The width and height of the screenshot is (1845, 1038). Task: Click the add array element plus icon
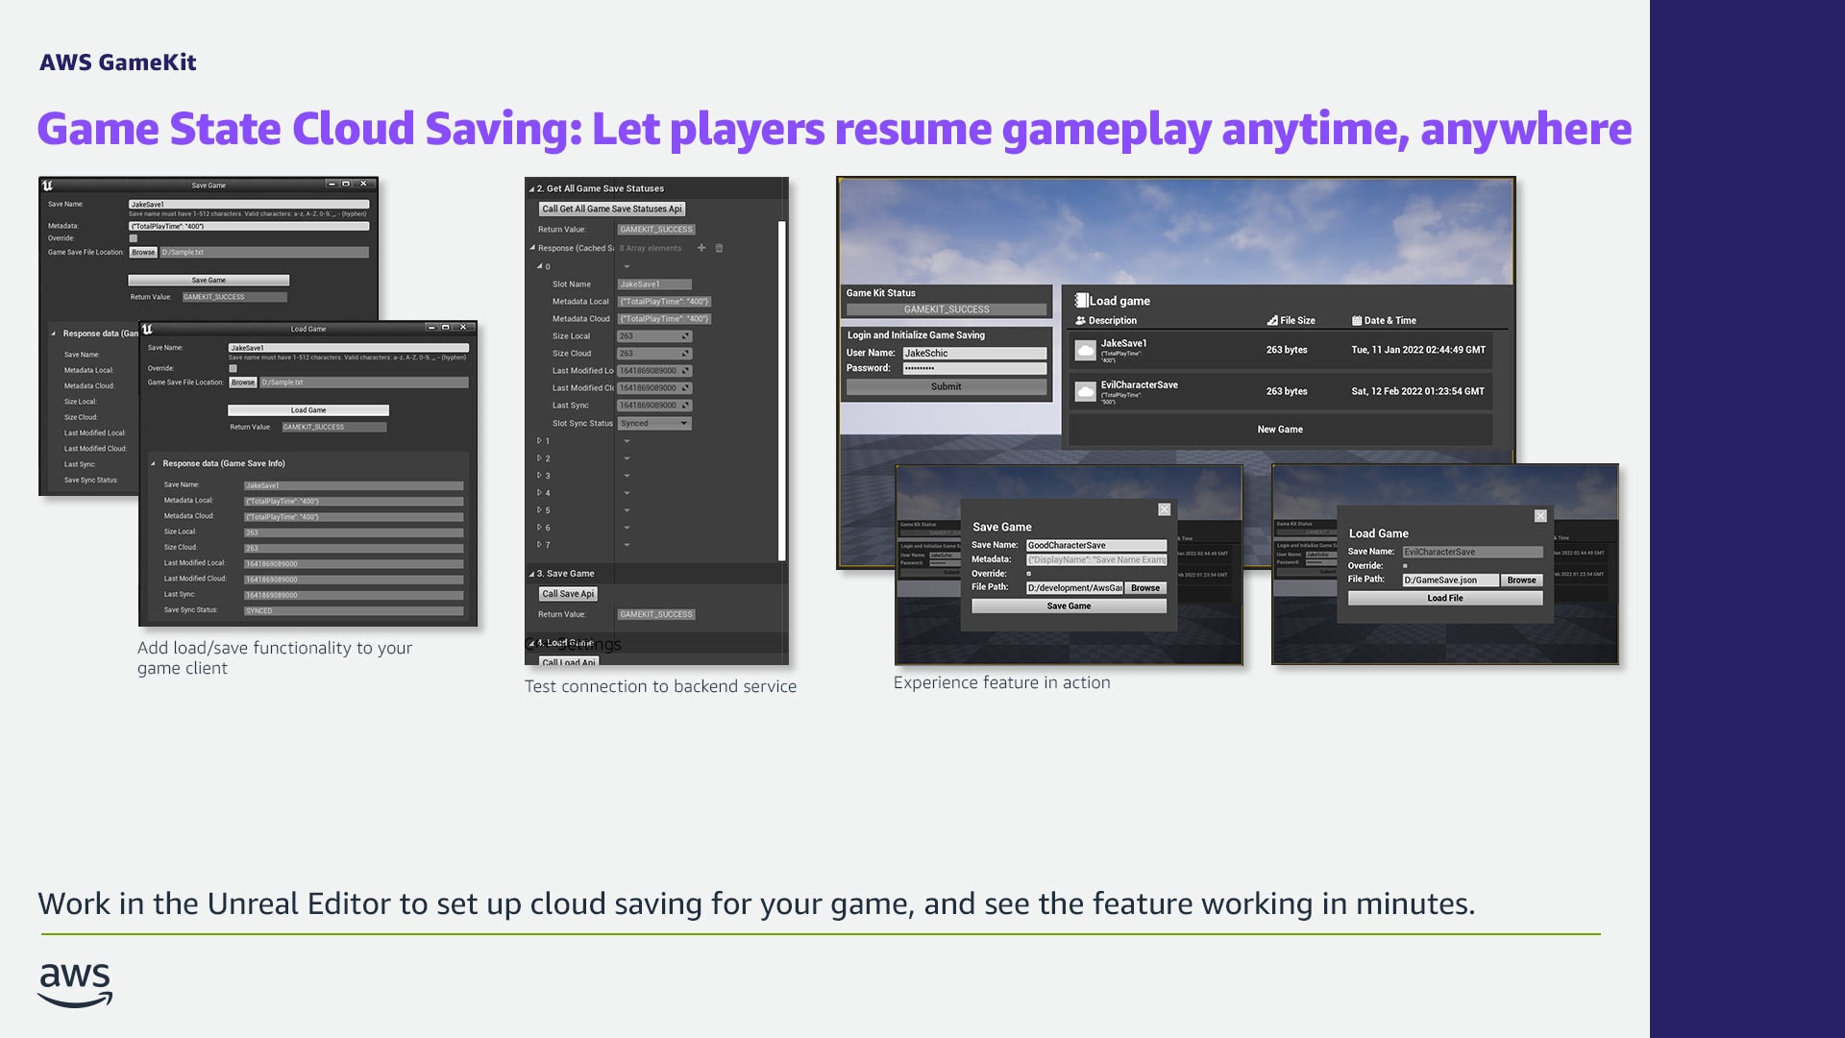point(701,248)
